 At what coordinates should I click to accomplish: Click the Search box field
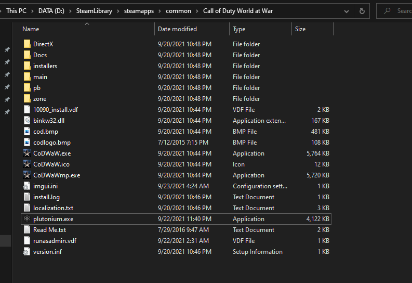point(401,11)
